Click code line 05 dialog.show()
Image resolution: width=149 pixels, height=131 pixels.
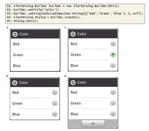pos(22,21)
